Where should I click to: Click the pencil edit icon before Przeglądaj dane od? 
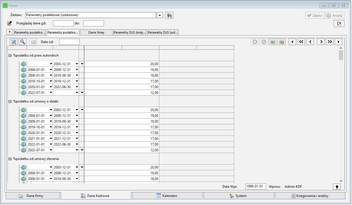coord(10,23)
